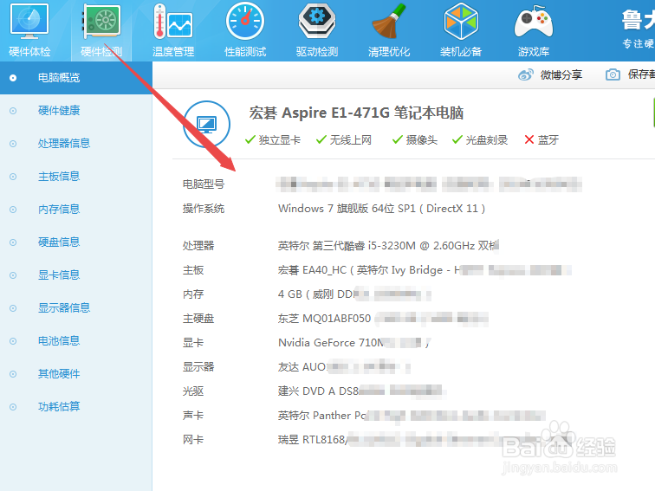The image size is (655, 491).
Task: Click 微博分享 link
Action: click(561, 74)
